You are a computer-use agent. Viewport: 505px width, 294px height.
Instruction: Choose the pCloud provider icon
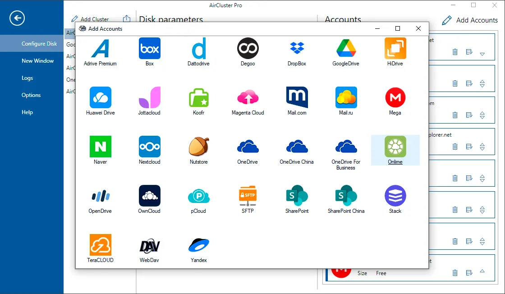click(x=199, y=196)
